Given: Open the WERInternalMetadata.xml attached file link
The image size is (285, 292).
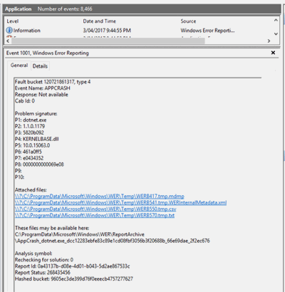Looking at the screenshot, I should click(x=120, y=203).
